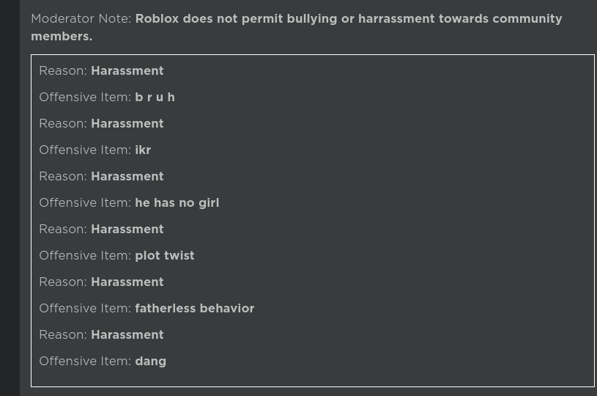The image size is (597, 396).
Task: Select the bullying or harrassment policy text
Action: point(296,27)
